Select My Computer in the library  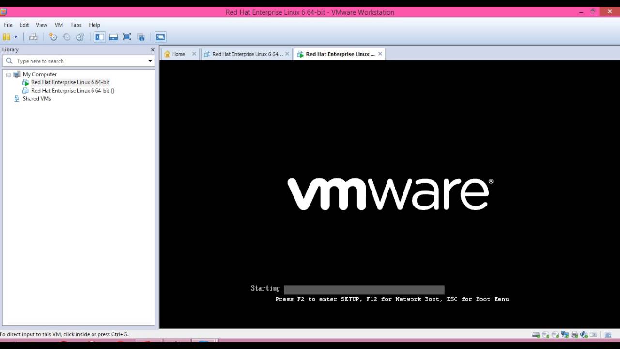coord(40,74)
